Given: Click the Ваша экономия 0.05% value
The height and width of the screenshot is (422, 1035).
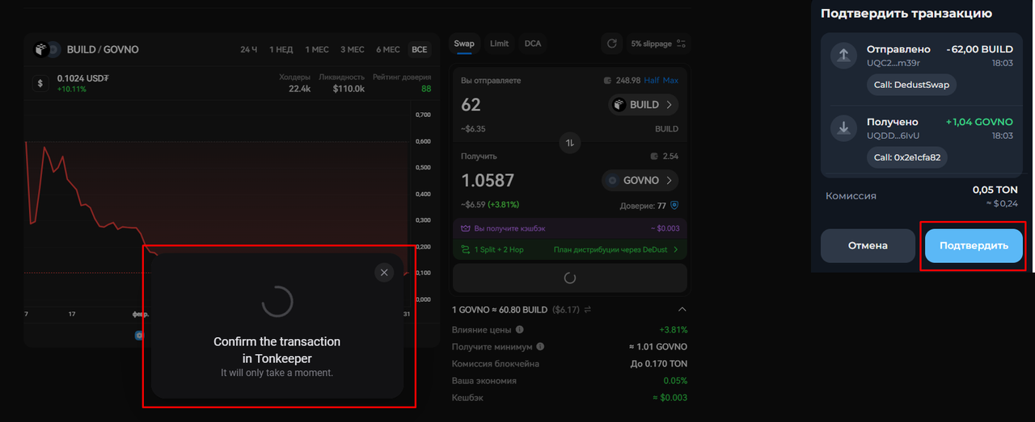Looking at the screenshot, I should (x=675, y=381).
